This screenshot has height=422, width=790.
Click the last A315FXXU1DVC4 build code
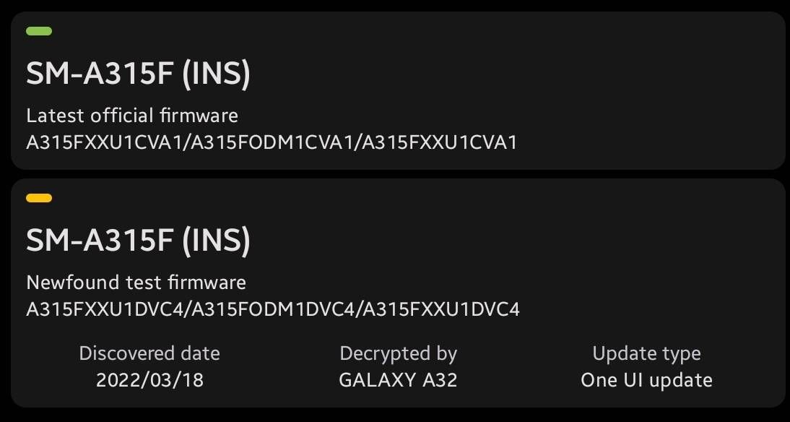click(441, 309)
